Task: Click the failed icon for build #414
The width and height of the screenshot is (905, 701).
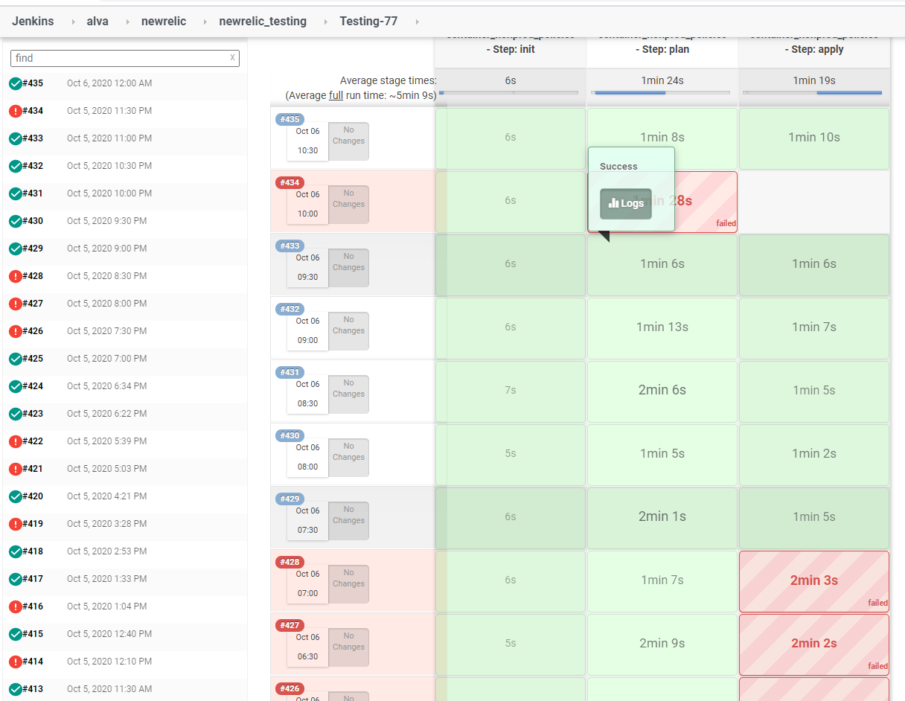Action: point(16,662)
